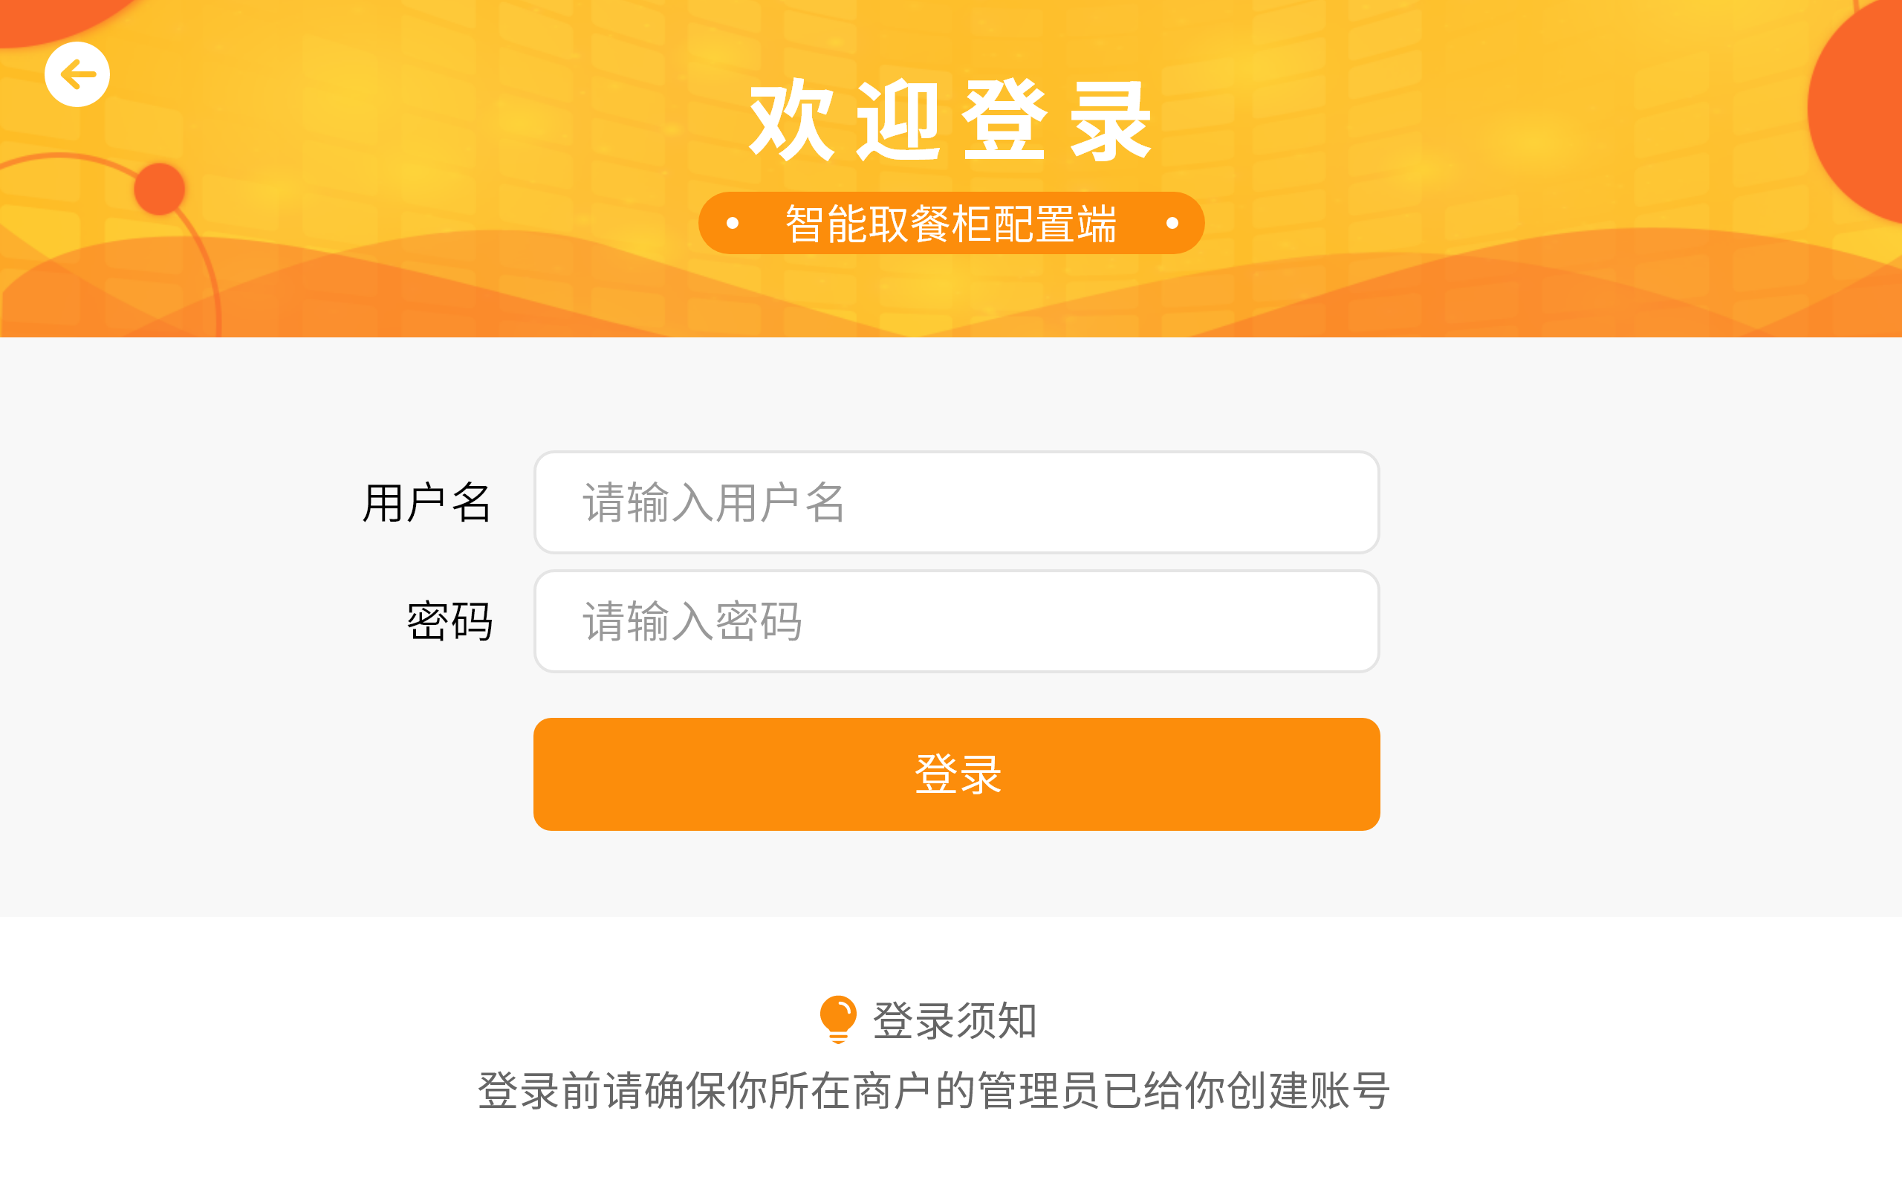Click the left white dot in the subtitle badge
Screen dimensions: 1902x1189
point(733,224)
